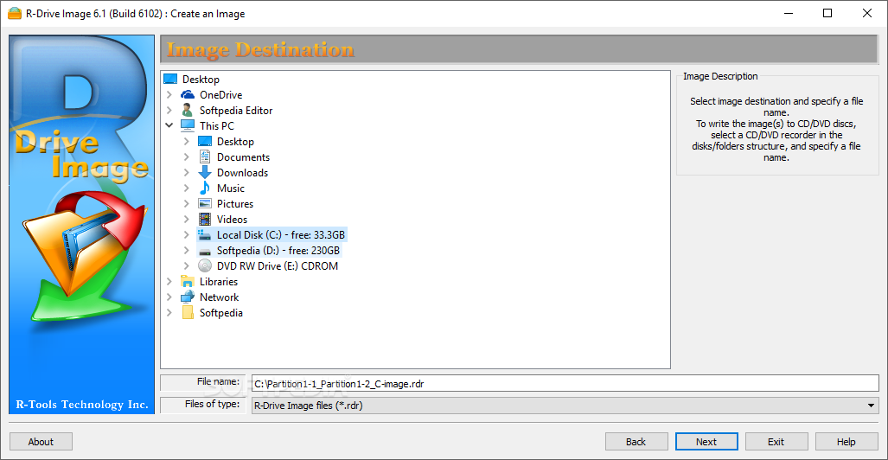Select the root 'Desktop' label

201,80
